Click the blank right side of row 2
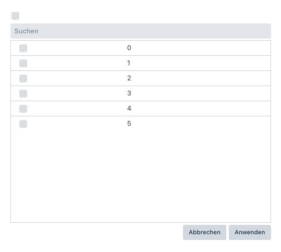This screenshot has width=281, height=252. 201,78
